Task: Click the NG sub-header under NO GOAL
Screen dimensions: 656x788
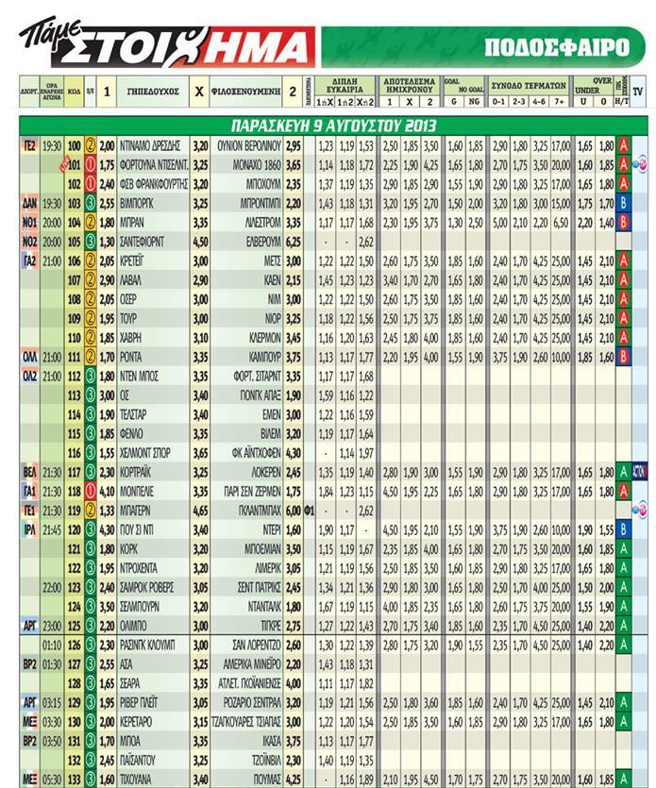Action: pyautogui.click(x=474, y=102)
